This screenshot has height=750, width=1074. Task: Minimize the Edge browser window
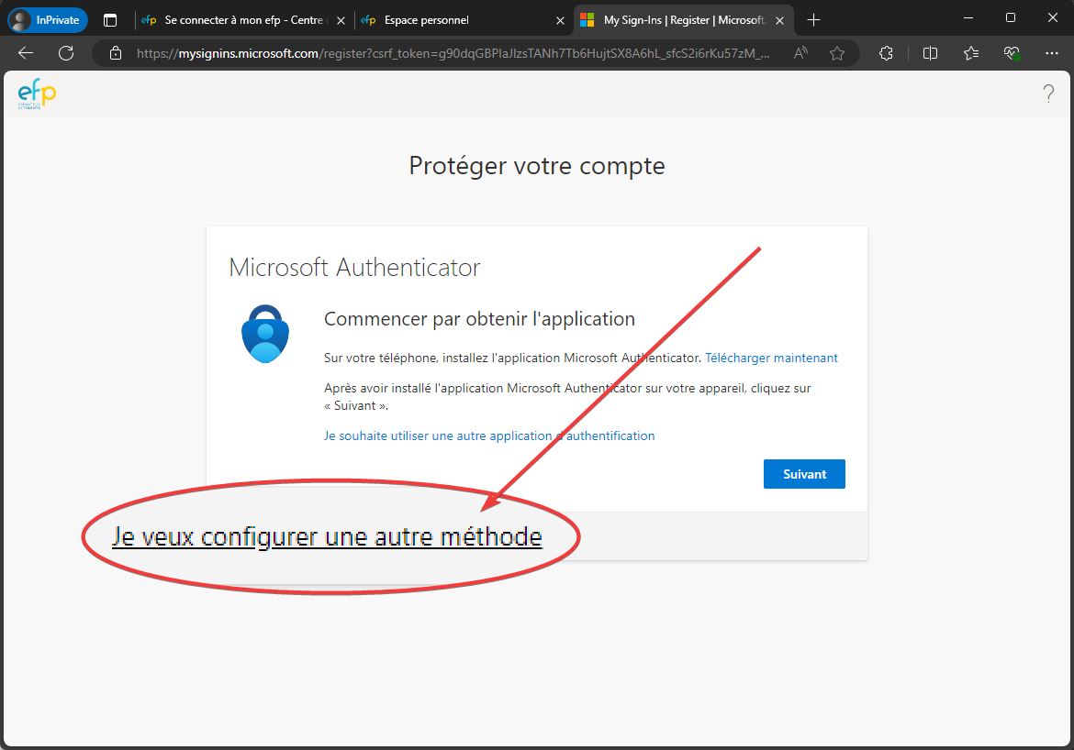click(x=968, y=17)
